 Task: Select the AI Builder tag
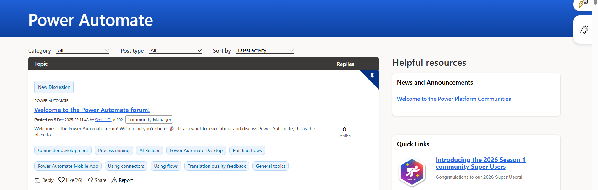point(150,150)
